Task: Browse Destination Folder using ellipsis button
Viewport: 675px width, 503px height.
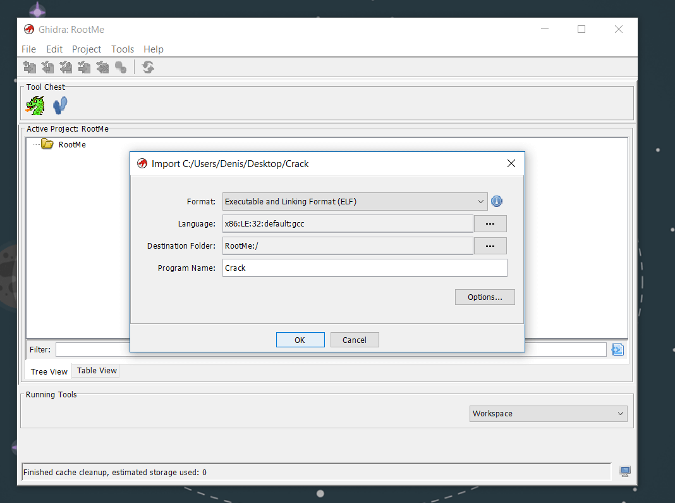Action: [x=490, y=245]
